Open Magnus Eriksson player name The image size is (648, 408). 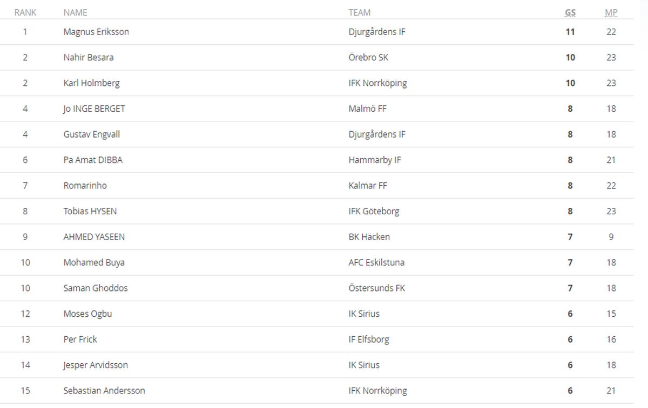point(96,32)
